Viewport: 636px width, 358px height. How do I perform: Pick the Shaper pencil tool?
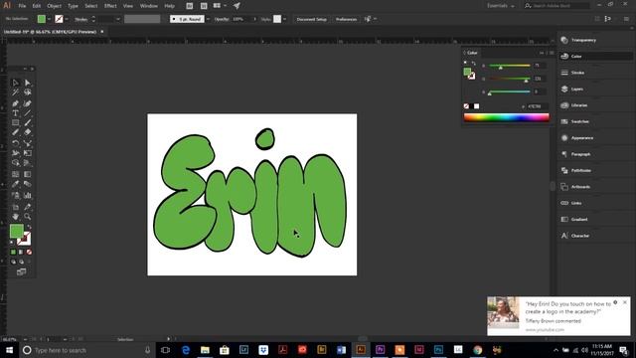click(x=16, y=132)
